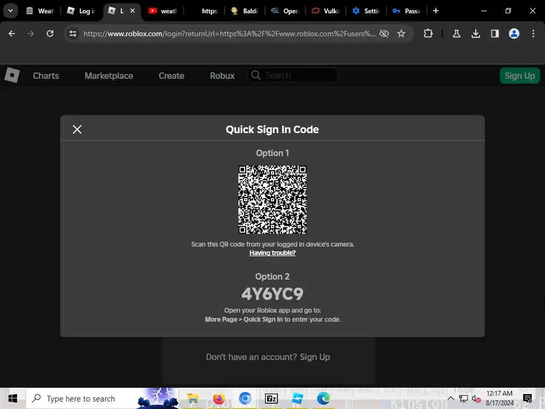Switch to the Weat tab

click(x=40, y=11)
